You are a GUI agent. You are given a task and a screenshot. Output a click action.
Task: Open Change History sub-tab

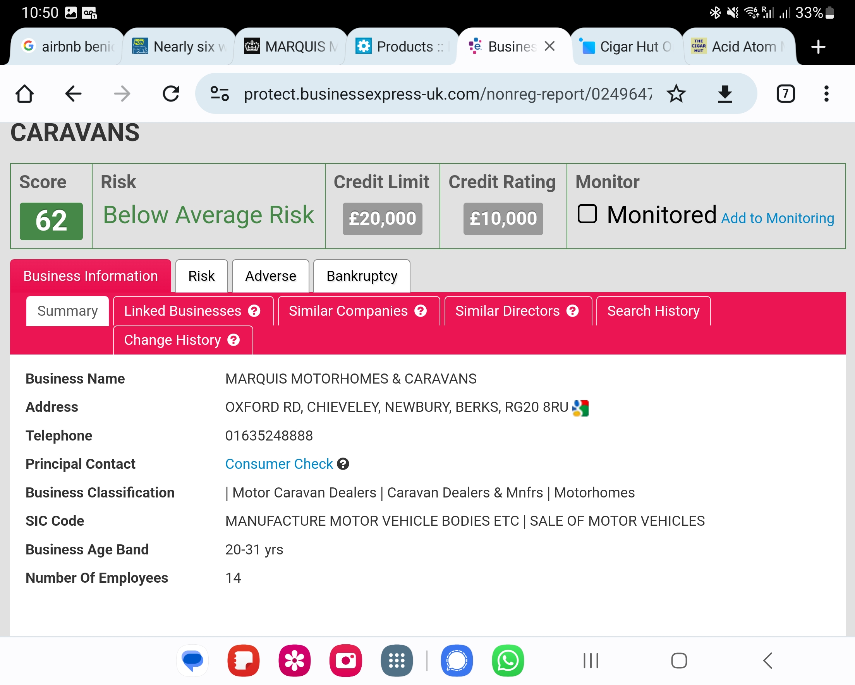click(x=183, y=340)
